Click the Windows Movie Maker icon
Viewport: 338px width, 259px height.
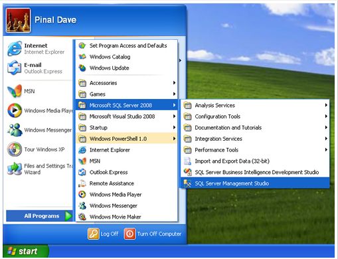click(82, 217)
